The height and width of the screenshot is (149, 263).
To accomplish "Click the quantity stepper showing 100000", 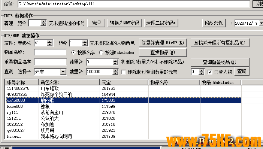I will click(x=102, y=72).
